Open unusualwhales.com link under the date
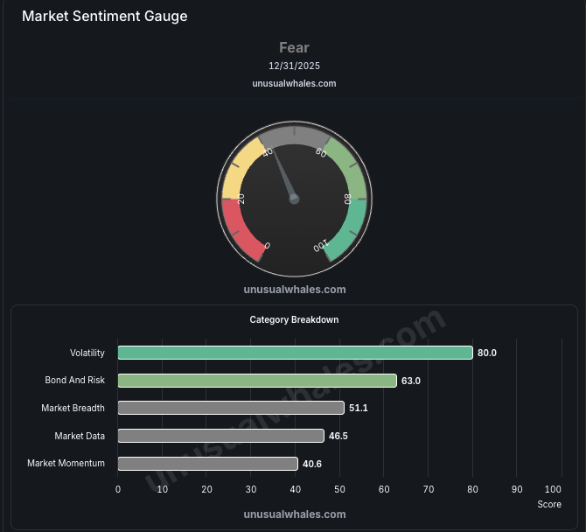Image resolution: width=586 pixels, height=532 pixels. point(294,83)
